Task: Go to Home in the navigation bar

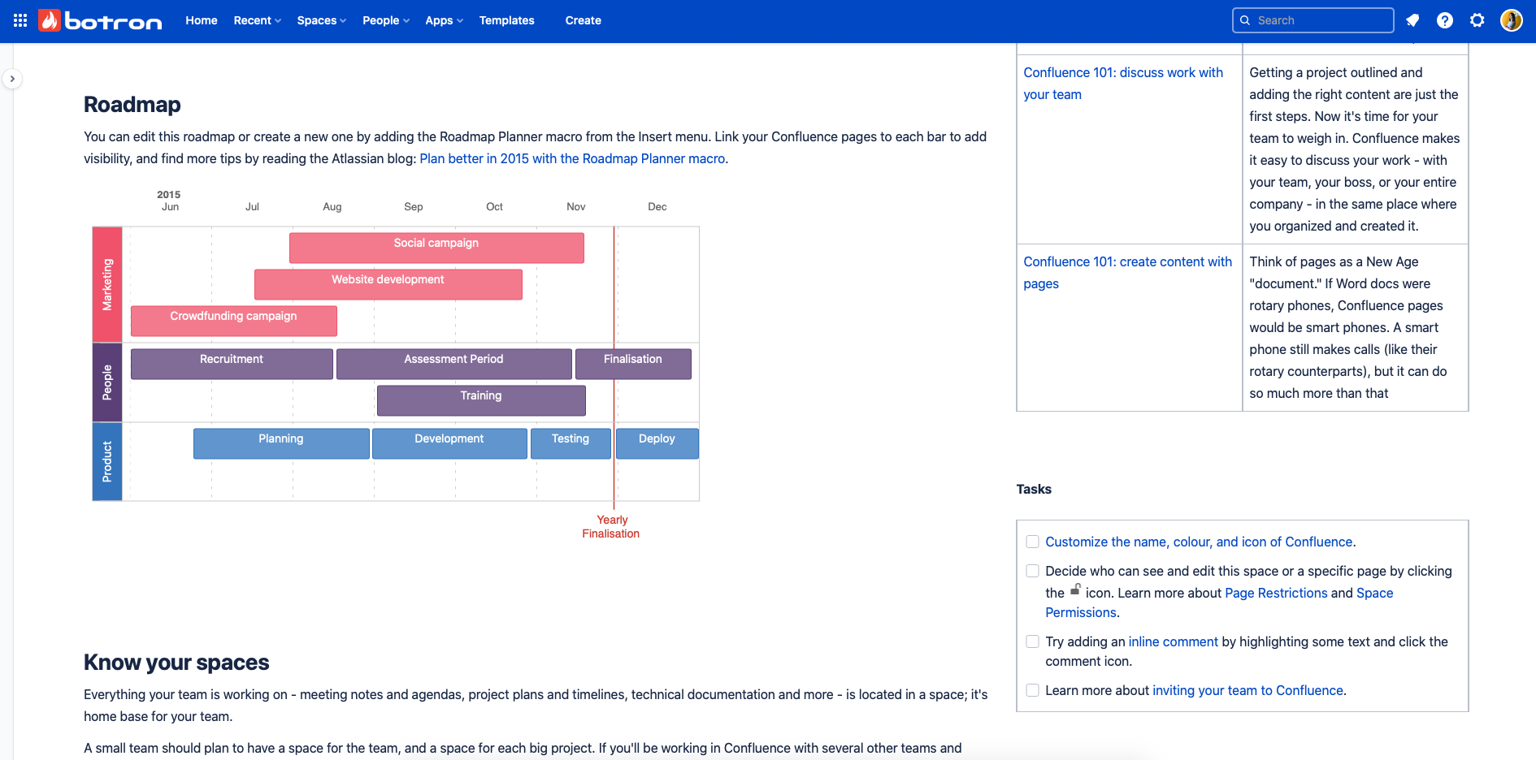Action: pos(202,20)
